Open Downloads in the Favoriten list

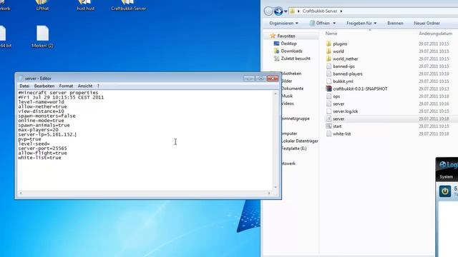tap(291, 51)
